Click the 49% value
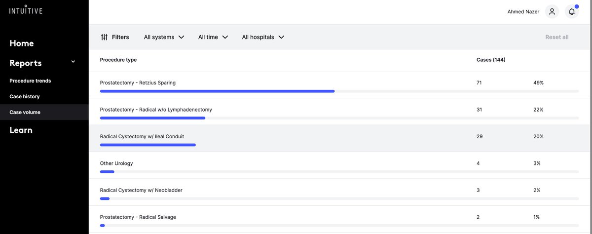Image resolution: width=592 pixels, height=234 pixels. click(x=538, y=83)
